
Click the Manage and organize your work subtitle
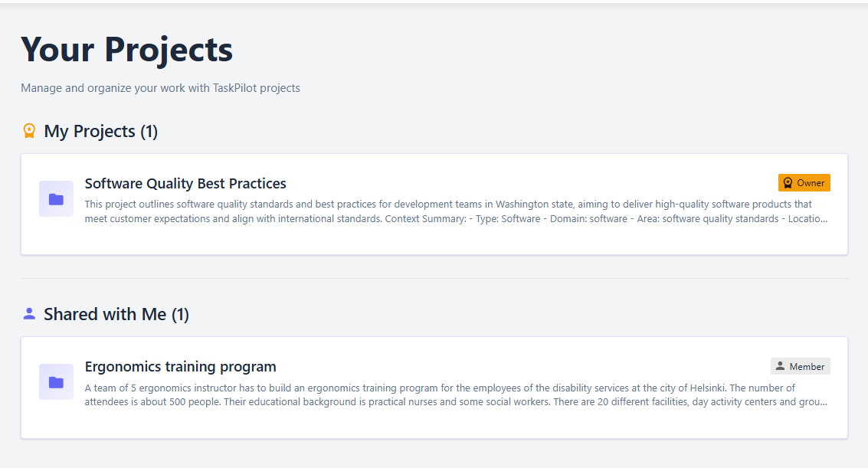pyautogui.click(x=161, y=88)
